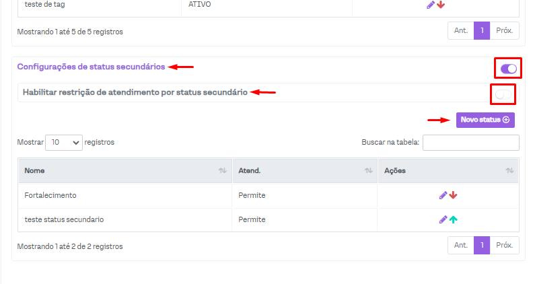Click red down arrow for teste de tag
The image size is (535, 284).
tap(441, 5)
